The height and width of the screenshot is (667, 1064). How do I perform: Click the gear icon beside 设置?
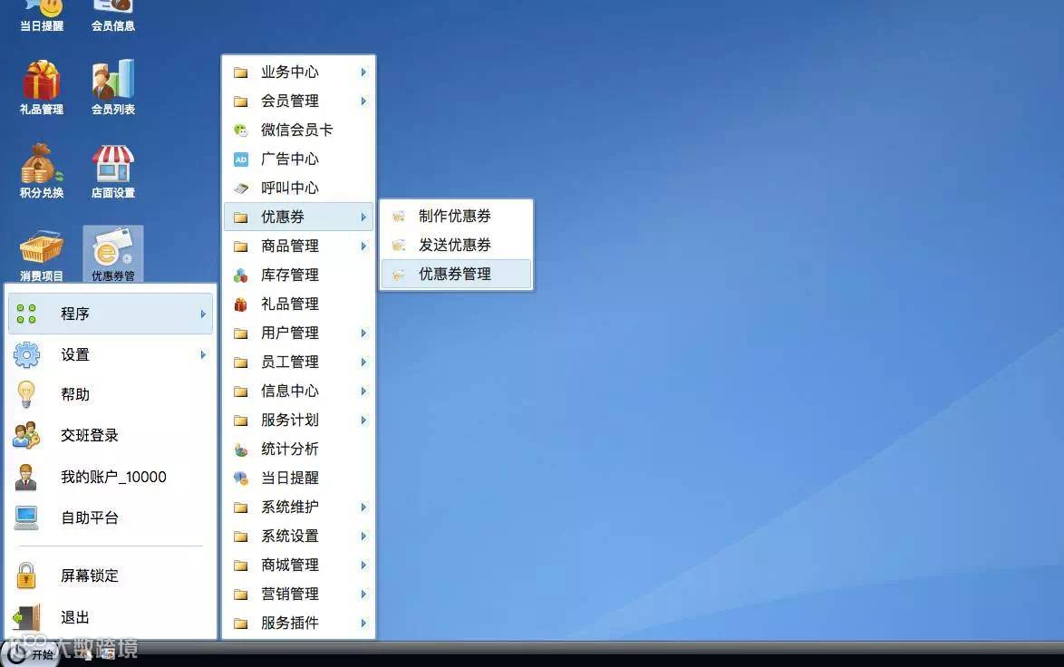point(26,354)
